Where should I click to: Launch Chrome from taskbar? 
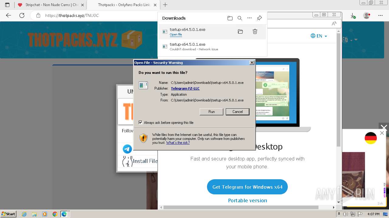55,214
